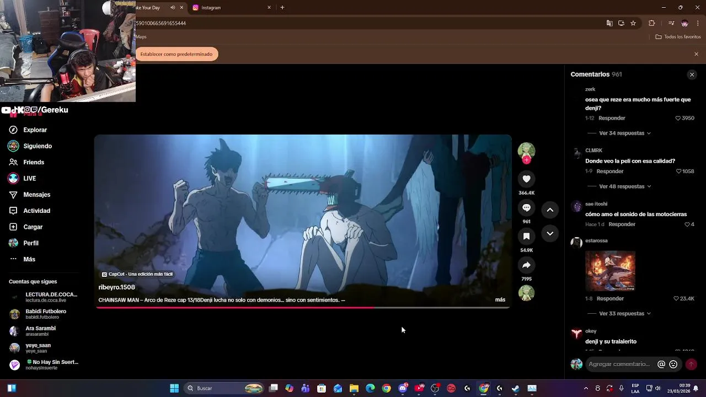Mute tab via speaker icon on tab

point(173,8)
